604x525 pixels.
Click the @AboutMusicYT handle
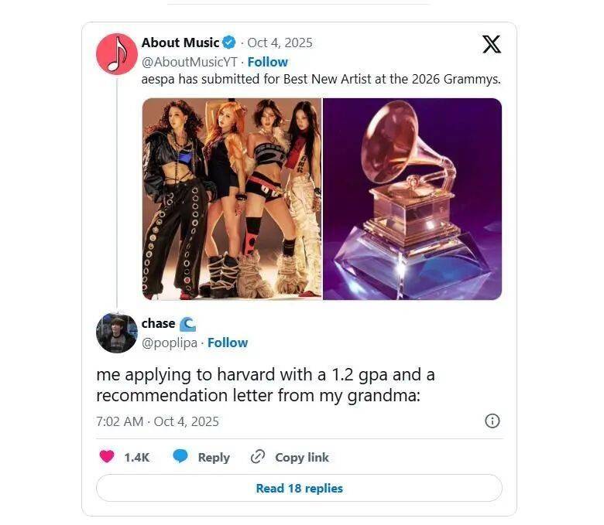point(189,62)
